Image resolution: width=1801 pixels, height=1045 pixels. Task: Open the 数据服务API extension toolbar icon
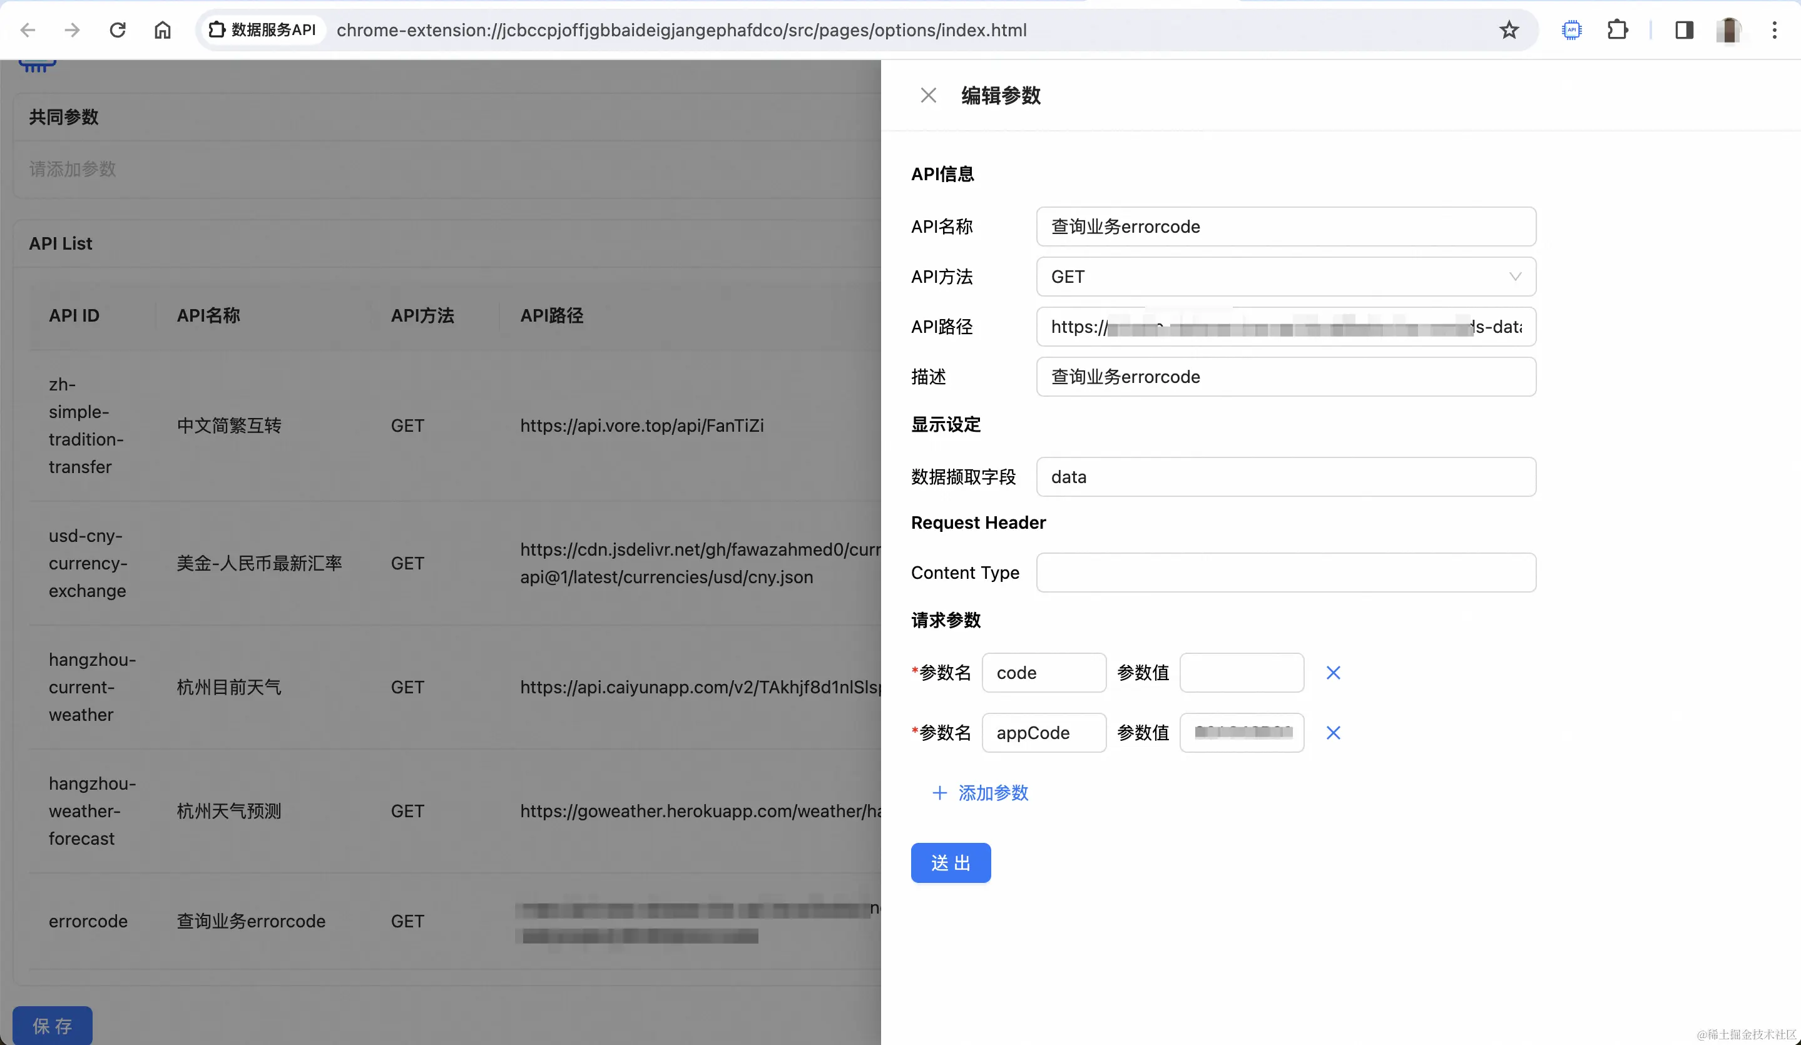(1571, 30)
